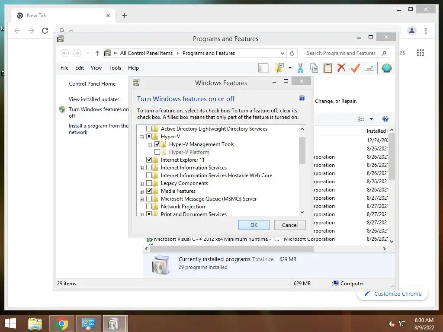Expand the Hyper-V Management Tools node
The height and width of the screenshot is (332, 443).
(x=150, y=145)
